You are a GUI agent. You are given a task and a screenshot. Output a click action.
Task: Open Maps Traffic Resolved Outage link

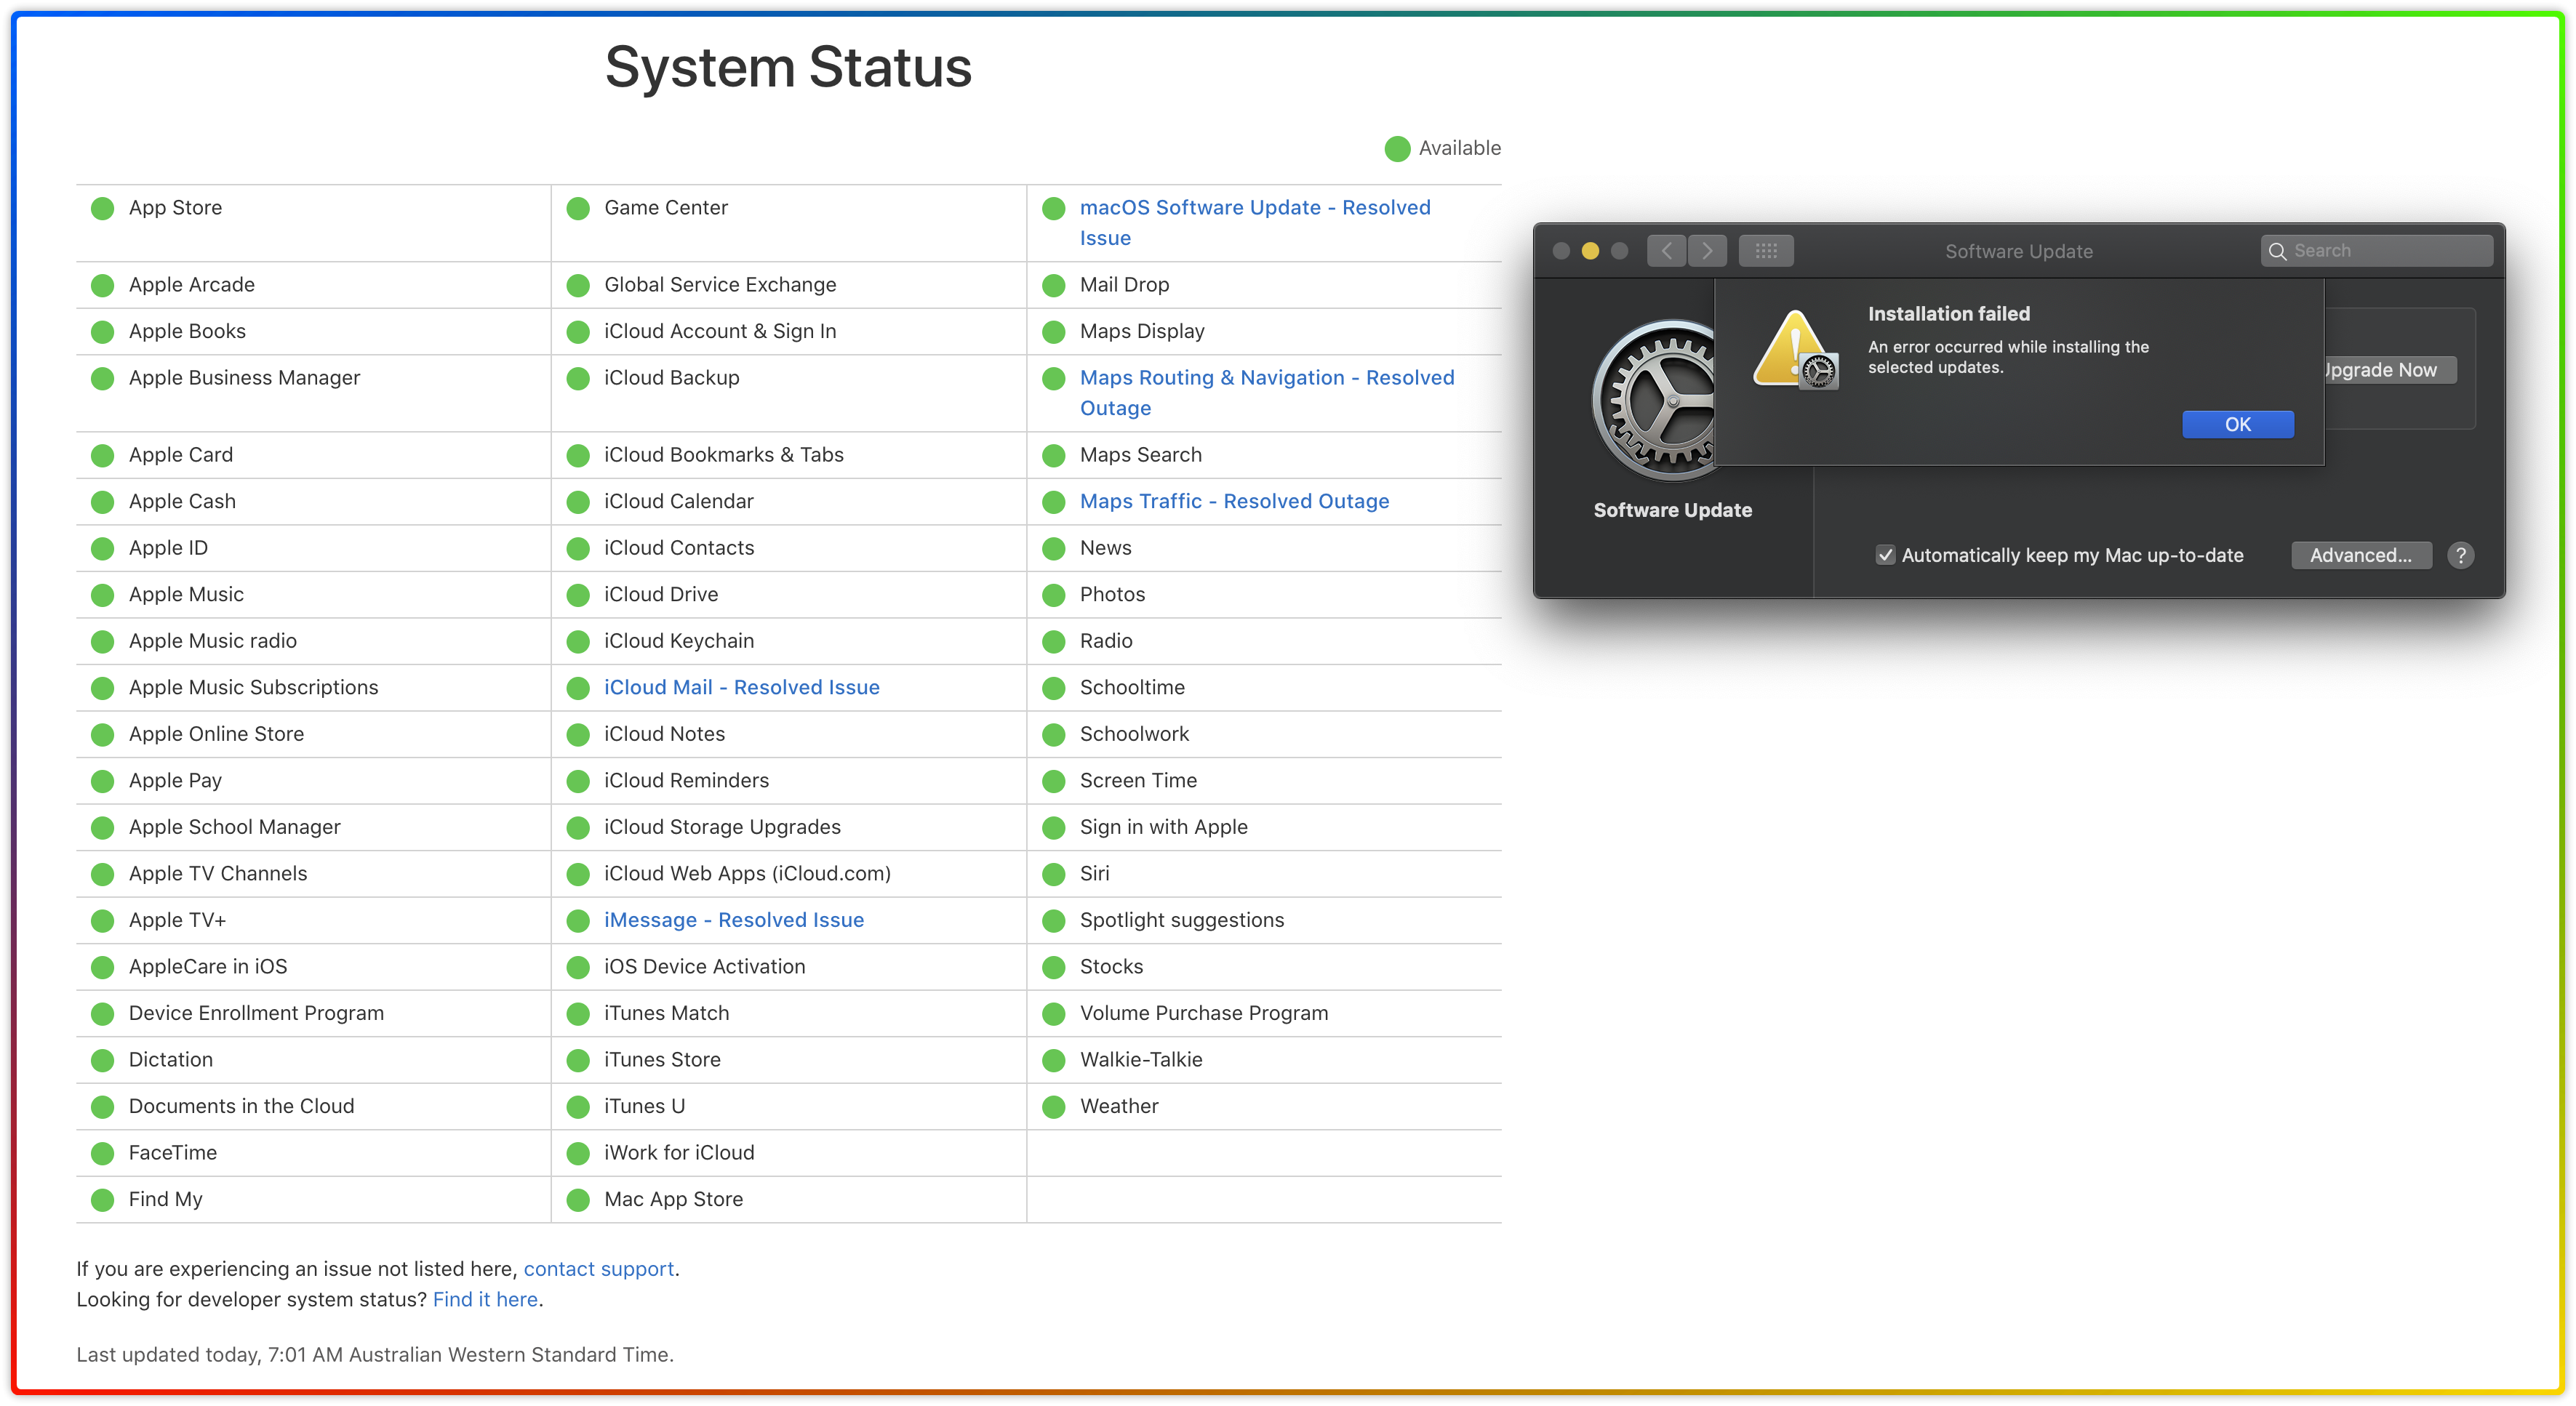1234,502
